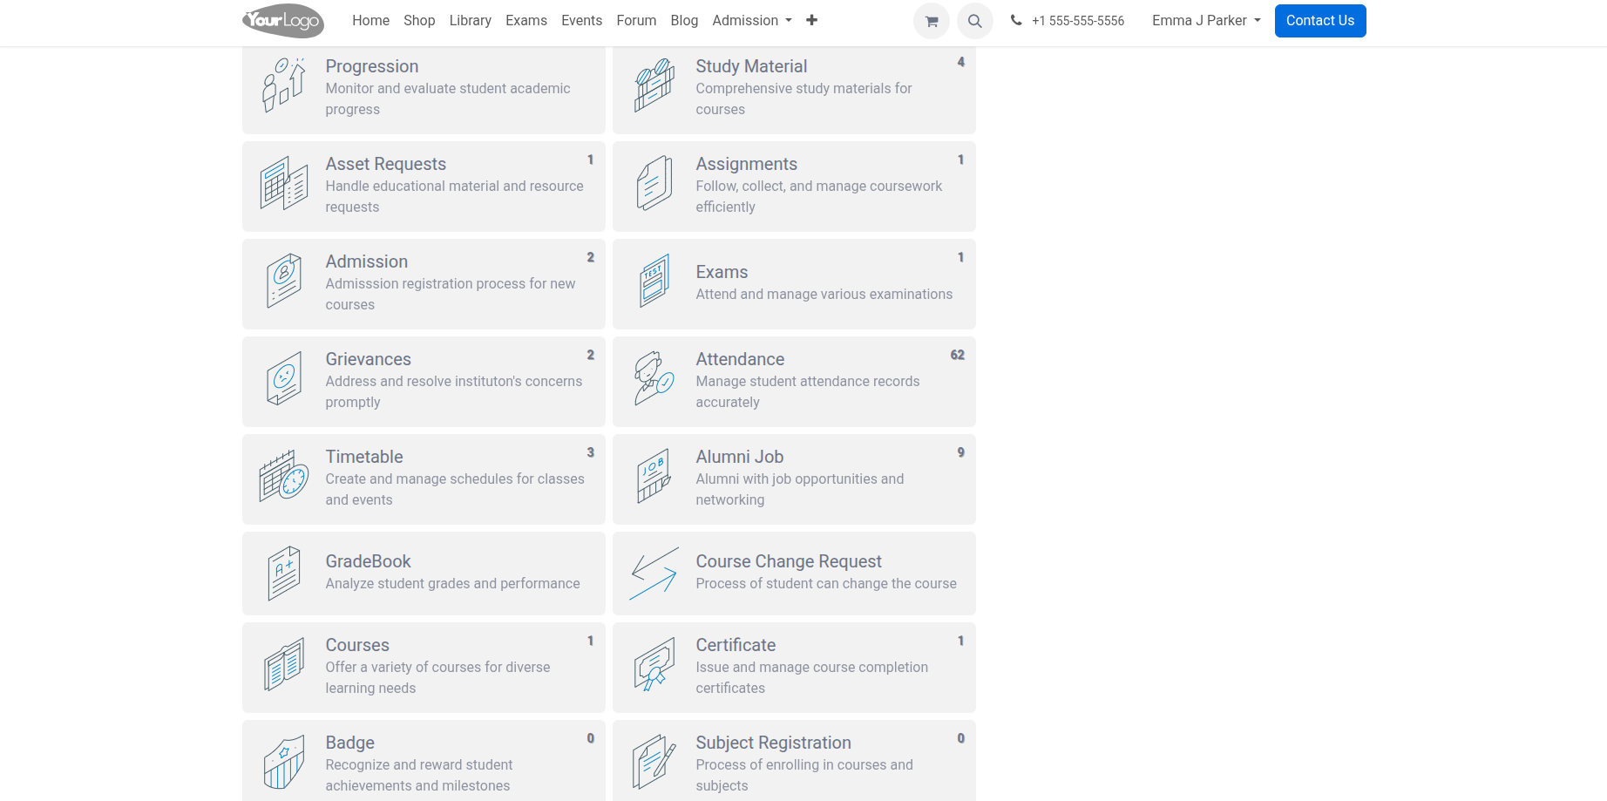Open the Events page

point(582,20)
